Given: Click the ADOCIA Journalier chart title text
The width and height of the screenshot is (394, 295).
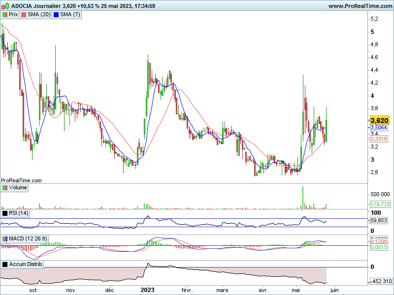Looking at the screenshot, I should [36, 6].
